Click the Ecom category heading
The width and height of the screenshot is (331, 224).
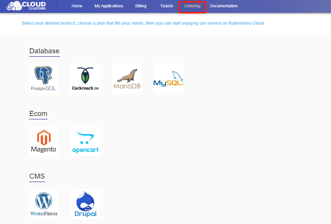click(x=38, y=114)
